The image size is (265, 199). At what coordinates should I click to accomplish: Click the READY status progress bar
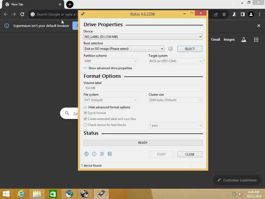click(143, 143)
